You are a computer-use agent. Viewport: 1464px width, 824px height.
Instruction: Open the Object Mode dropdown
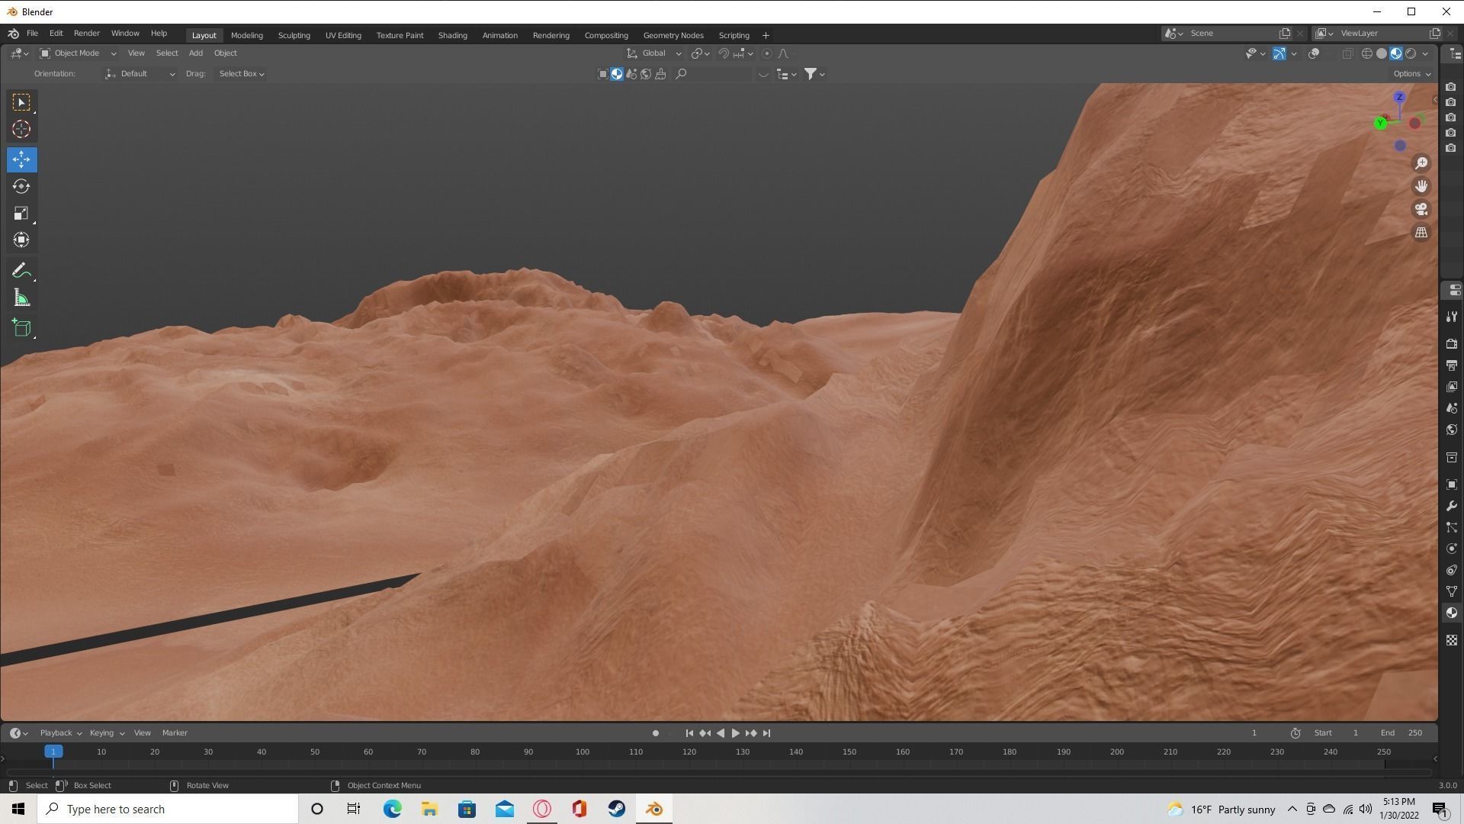78,53
